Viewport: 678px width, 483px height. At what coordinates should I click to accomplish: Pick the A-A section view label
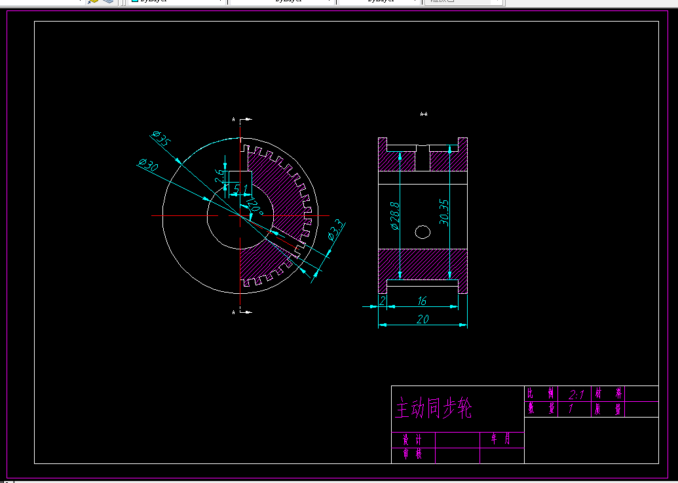click(x=424, y=114)
